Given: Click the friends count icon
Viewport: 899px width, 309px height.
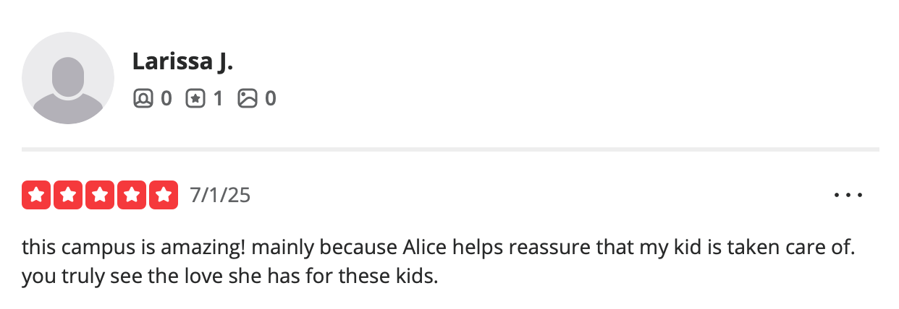Looking at the screenshot, I should 143,98.
